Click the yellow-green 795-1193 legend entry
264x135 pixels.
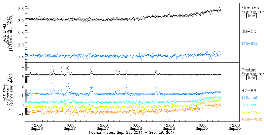[250, 112]
